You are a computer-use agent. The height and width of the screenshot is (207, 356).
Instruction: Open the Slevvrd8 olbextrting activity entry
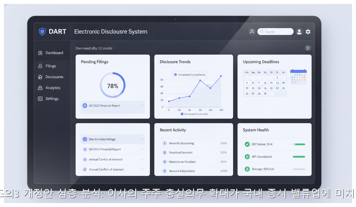(194, 143)
